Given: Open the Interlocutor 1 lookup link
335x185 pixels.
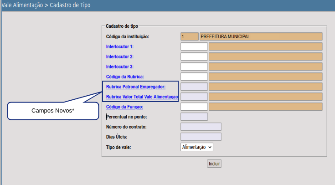Looking at the screenshot, I should tap(119, 46).
